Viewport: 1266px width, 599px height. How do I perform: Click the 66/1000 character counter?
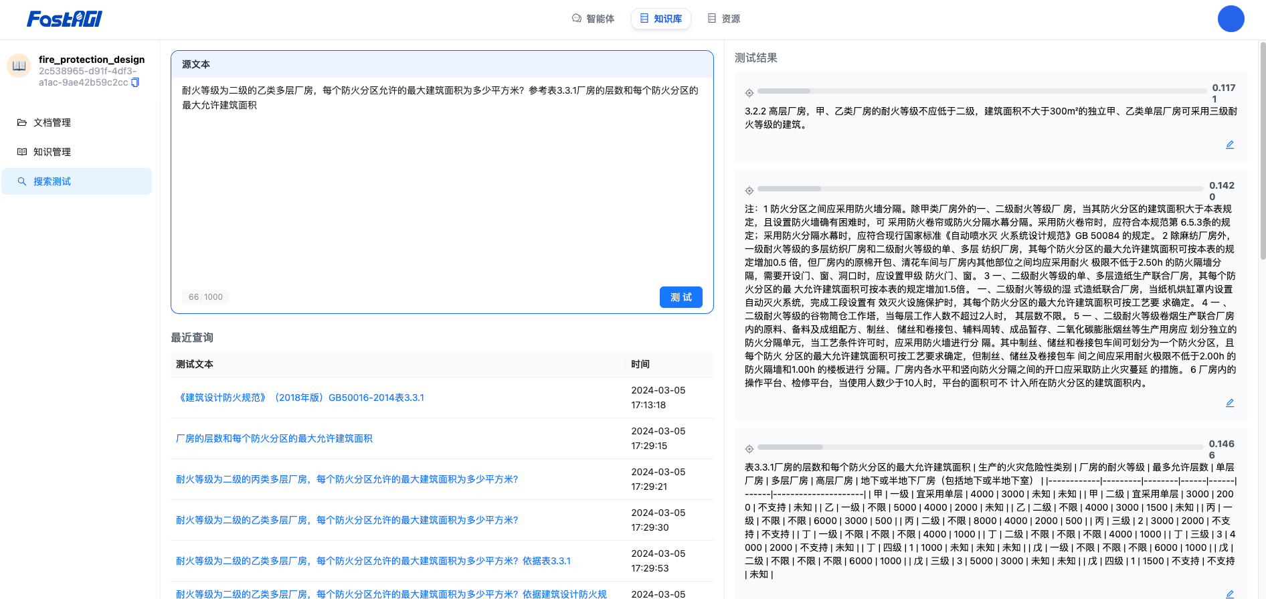pos(205,297)
